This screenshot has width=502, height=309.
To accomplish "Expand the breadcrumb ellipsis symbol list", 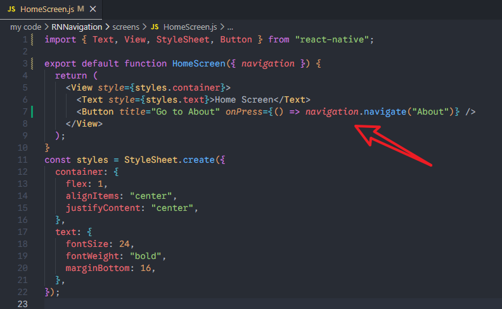I will 229,27.
